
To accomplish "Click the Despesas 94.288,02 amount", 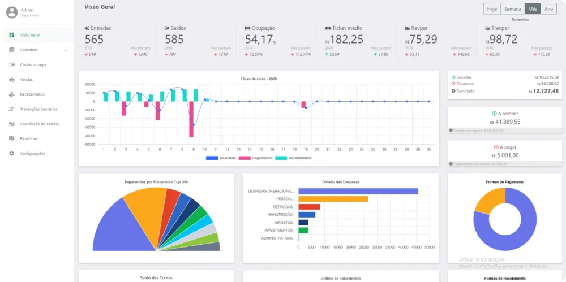I will click(x=548, y=84).
